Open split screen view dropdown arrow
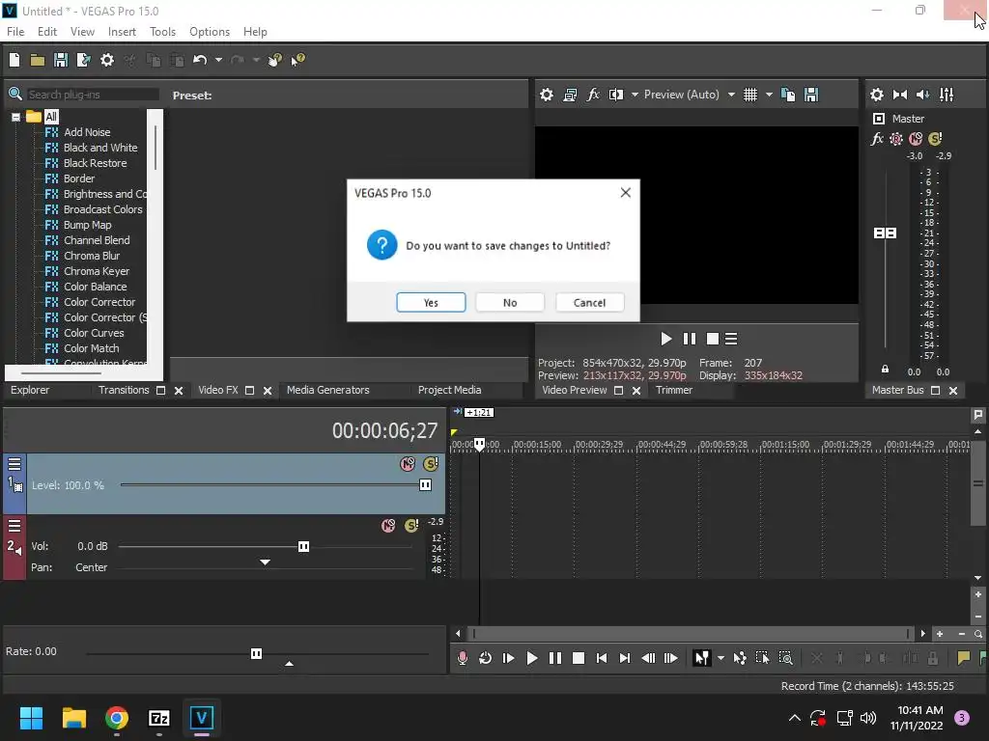The image size is (989, 741). (x=635, y=95)
